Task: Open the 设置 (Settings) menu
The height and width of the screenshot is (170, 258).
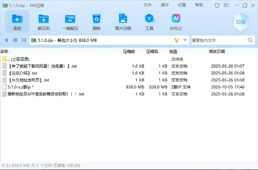Action: 182,5
